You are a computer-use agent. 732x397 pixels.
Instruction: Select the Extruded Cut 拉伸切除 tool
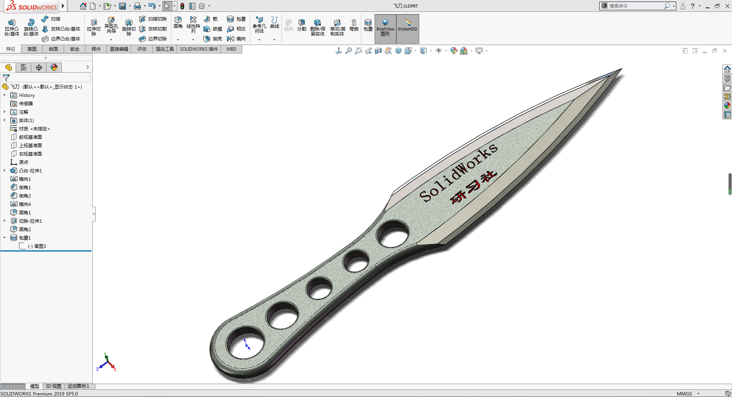(94, 27)
